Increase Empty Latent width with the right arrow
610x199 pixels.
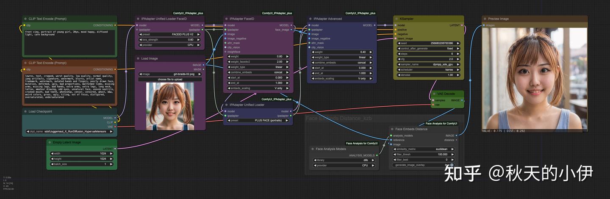111,154
